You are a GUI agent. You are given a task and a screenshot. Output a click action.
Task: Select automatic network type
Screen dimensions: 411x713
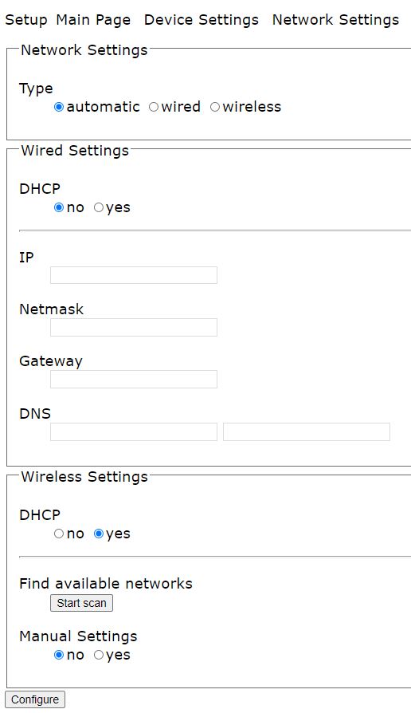click(x=59, y=107)
